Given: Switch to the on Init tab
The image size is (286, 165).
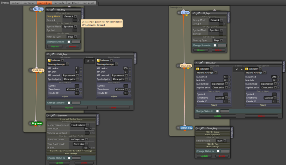Looking at the screenshot, I should tap(15, 3).
